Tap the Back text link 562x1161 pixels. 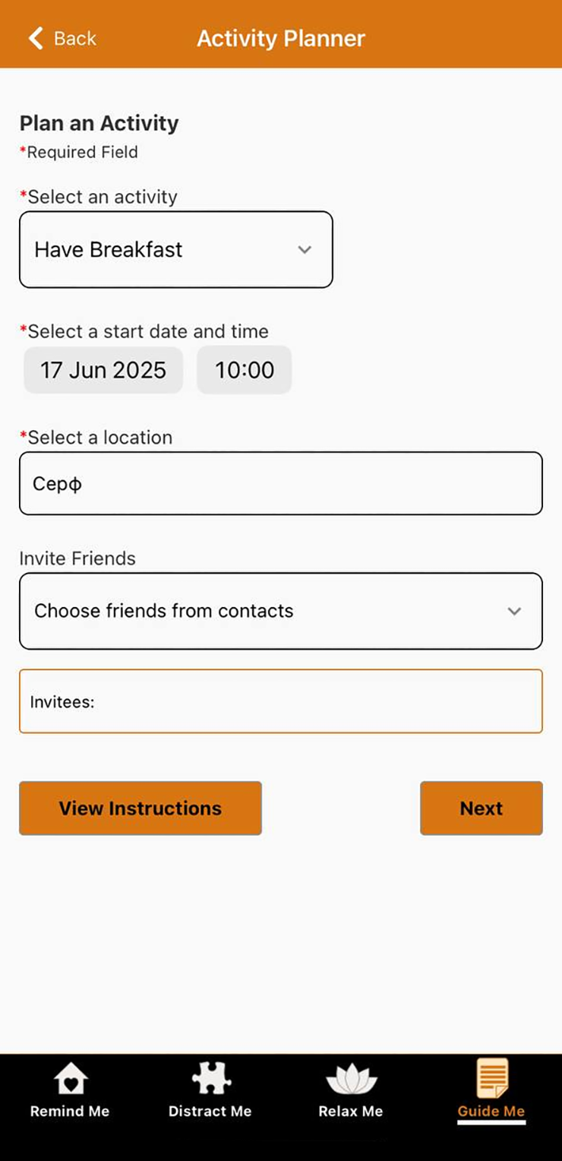pos(75,38)
